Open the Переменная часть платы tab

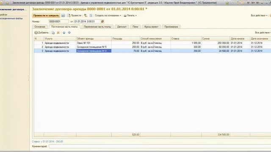click(97, 27)
